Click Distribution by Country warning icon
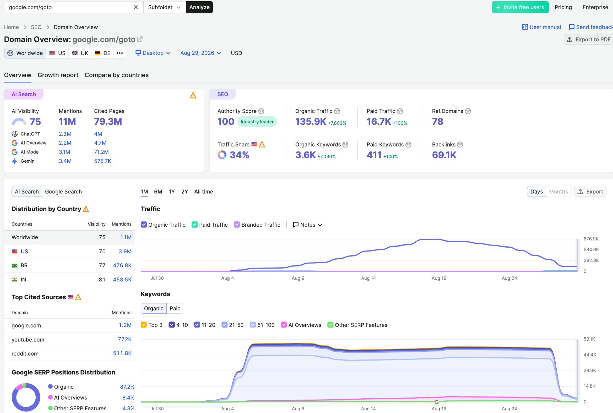 (86, 209)
